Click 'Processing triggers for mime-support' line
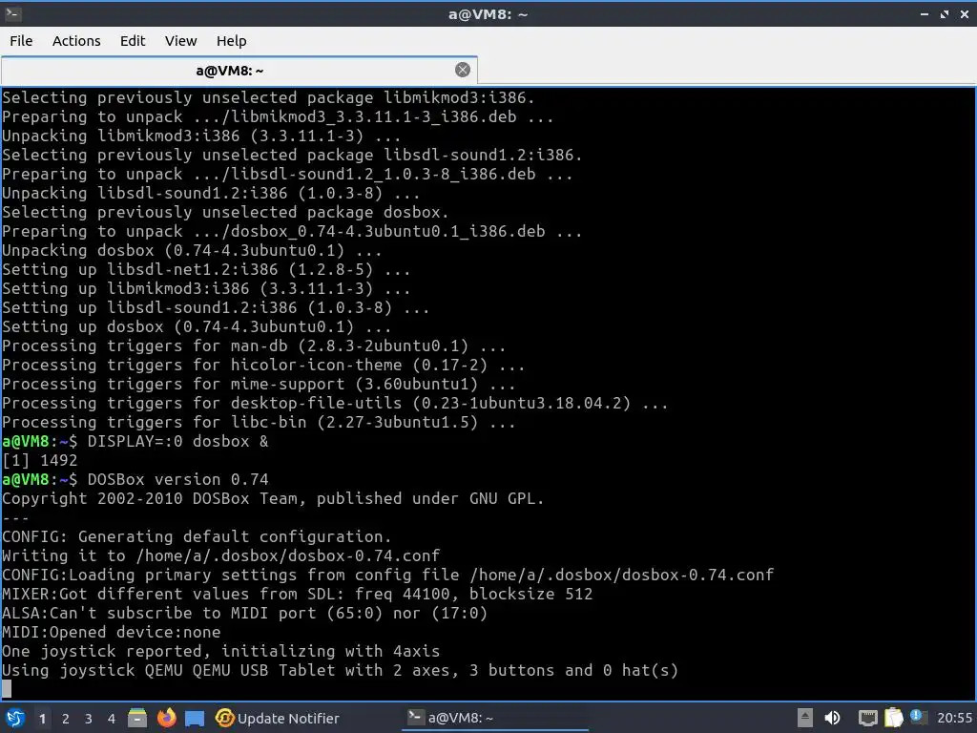Image resolution: width=977 pixels, height=733 pixels. click(259, 384)
